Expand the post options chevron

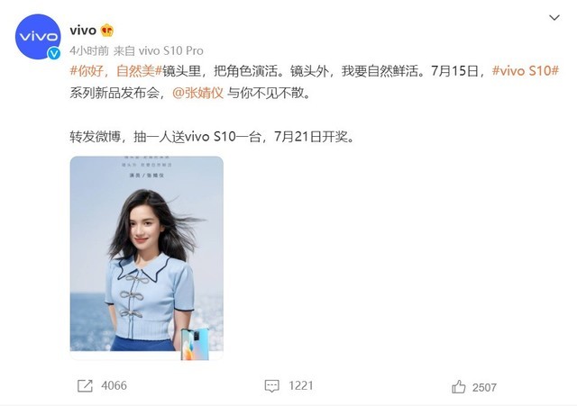point(554,18)
